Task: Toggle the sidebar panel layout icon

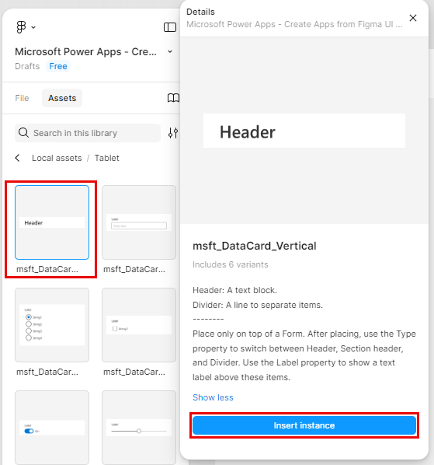Action: coord(170,27)
